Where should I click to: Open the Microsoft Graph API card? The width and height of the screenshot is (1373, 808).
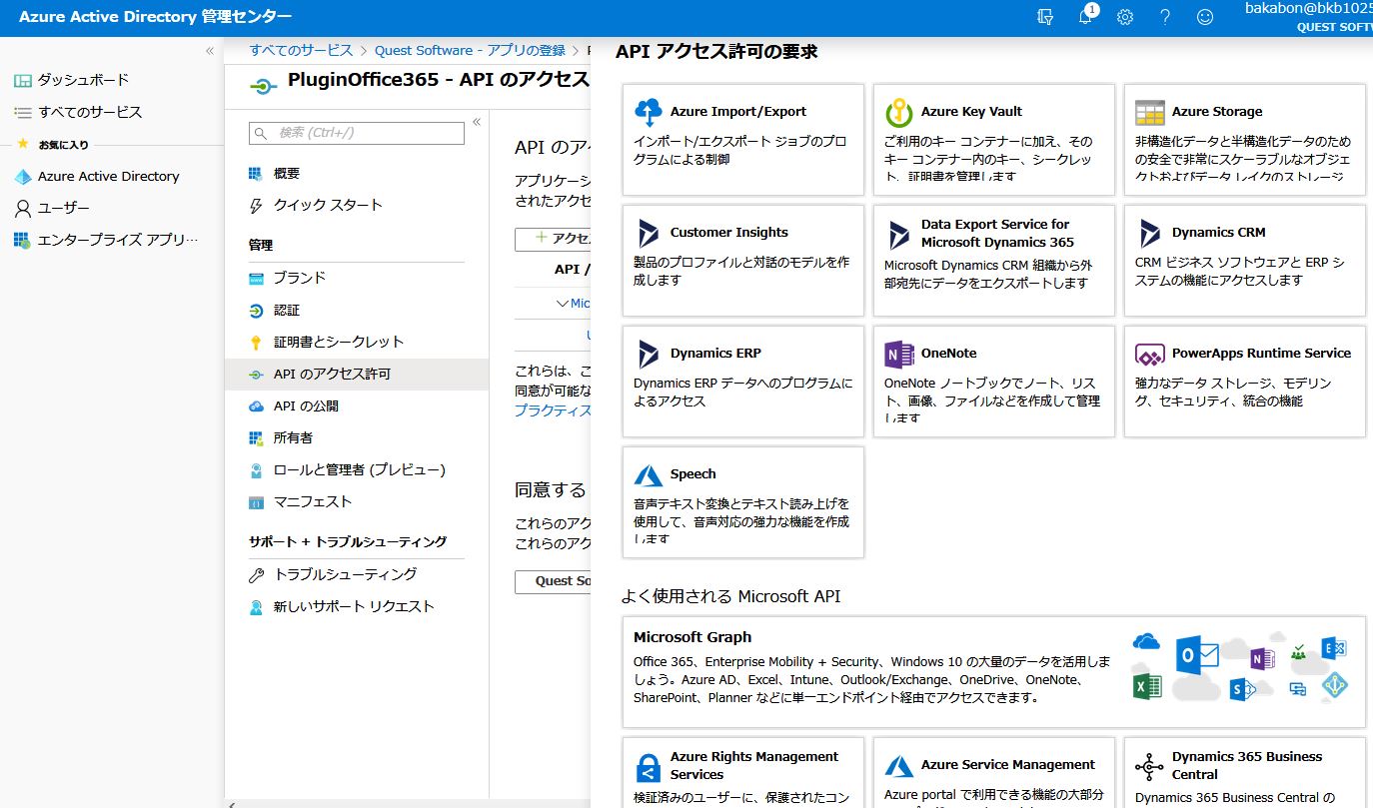(993, 672)
